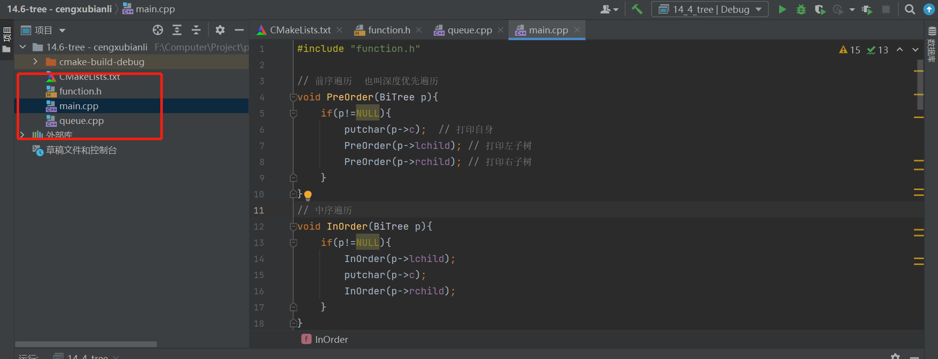This screenshot has width=938, height=359.
Task: Run the 14_4_tree configuration
Action: [x=783, y=9]
